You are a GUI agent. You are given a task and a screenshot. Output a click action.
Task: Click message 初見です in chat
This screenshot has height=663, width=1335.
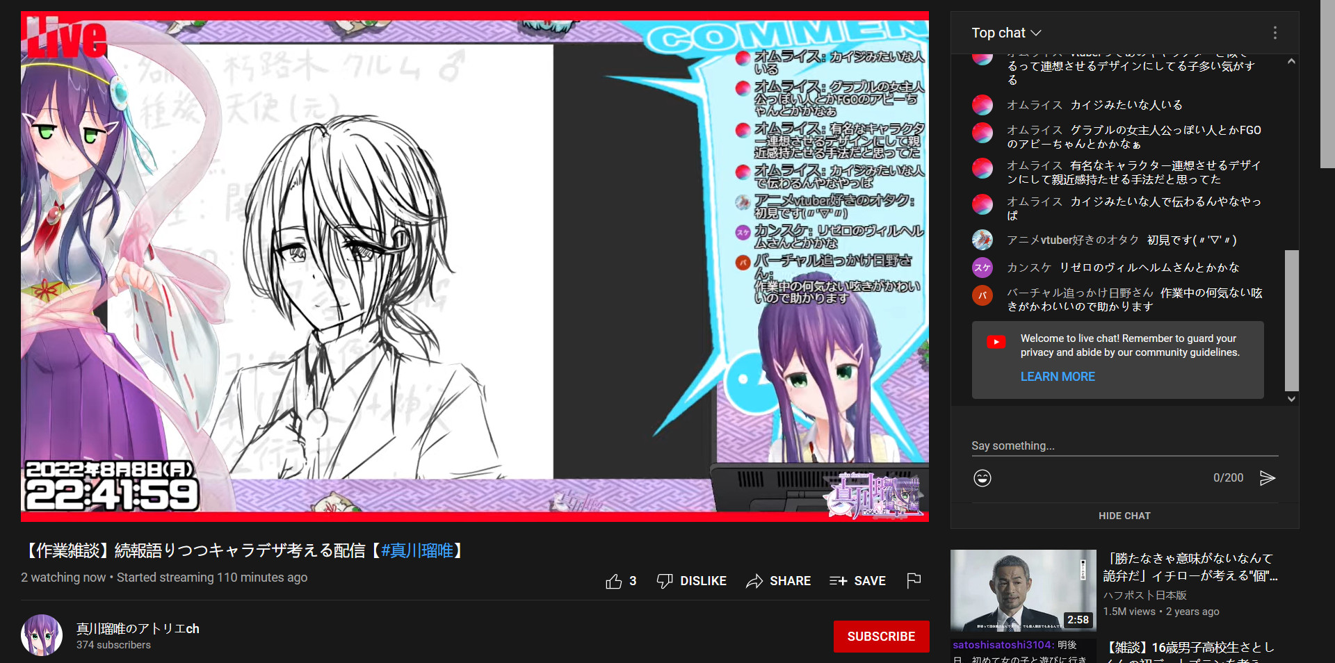pyautogui.click(x=1192, y=240)
